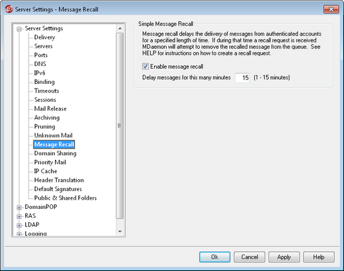Click the delay minutes input field
Screen dimensions: 344x271
pyautogui.click(x=242, y=77)
